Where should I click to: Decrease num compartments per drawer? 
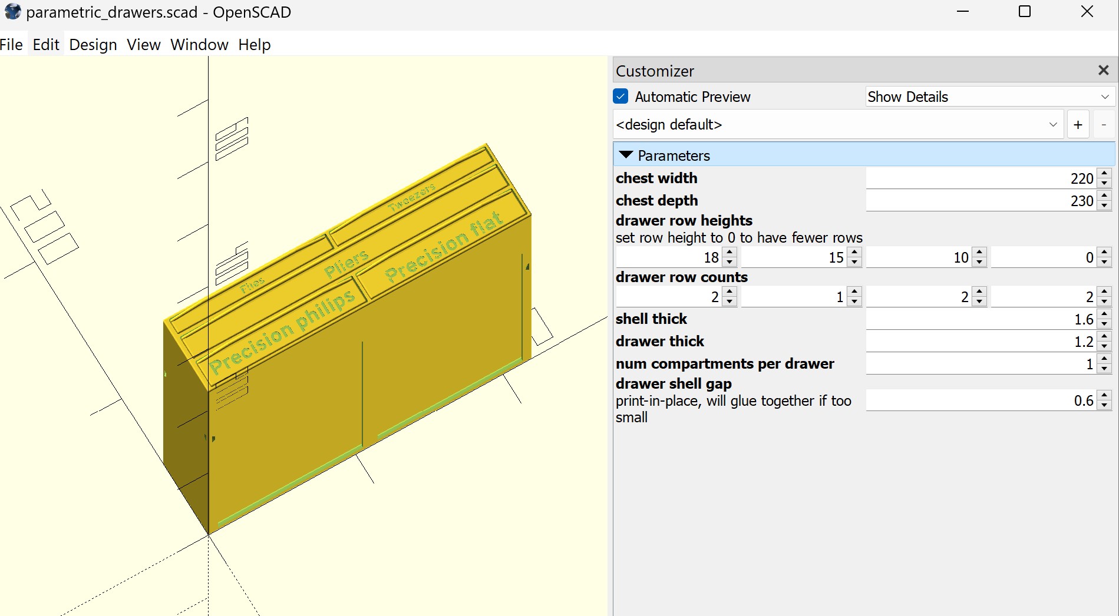pos(1105,369)
